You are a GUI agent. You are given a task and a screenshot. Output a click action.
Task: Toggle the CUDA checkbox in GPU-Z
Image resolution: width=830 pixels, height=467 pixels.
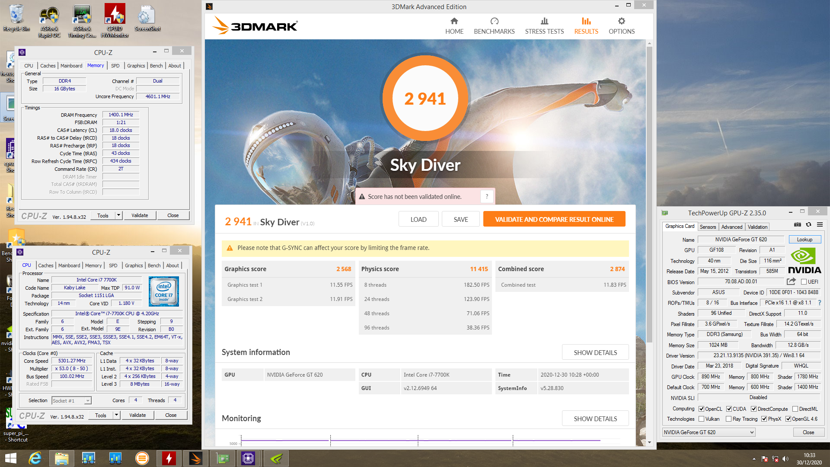pos(729,409)
